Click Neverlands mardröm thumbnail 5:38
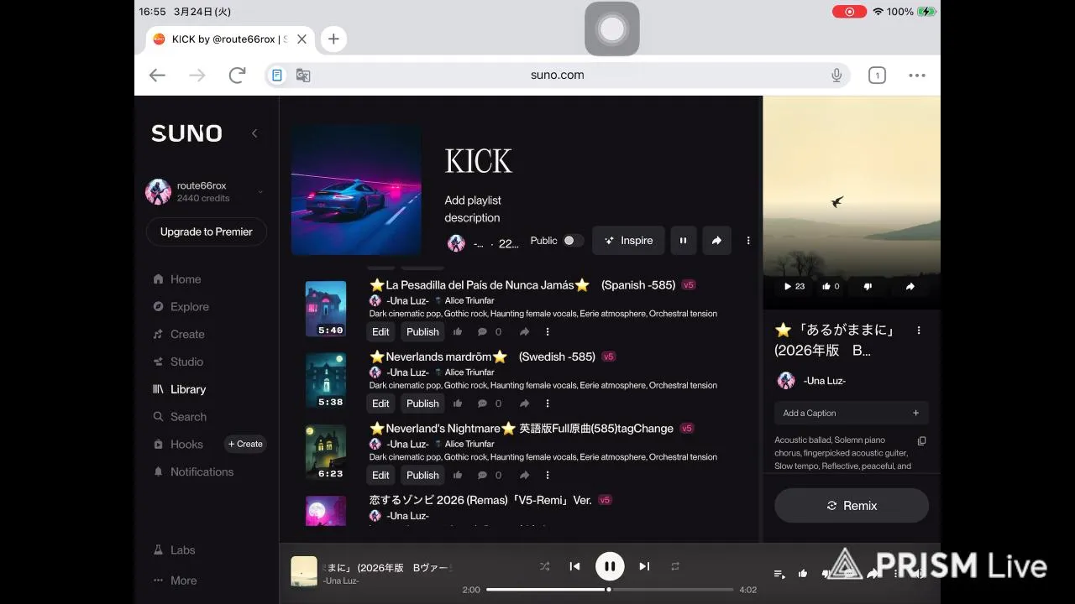The width and height of the screenshot is (1075, 604). tap(326, 381)
